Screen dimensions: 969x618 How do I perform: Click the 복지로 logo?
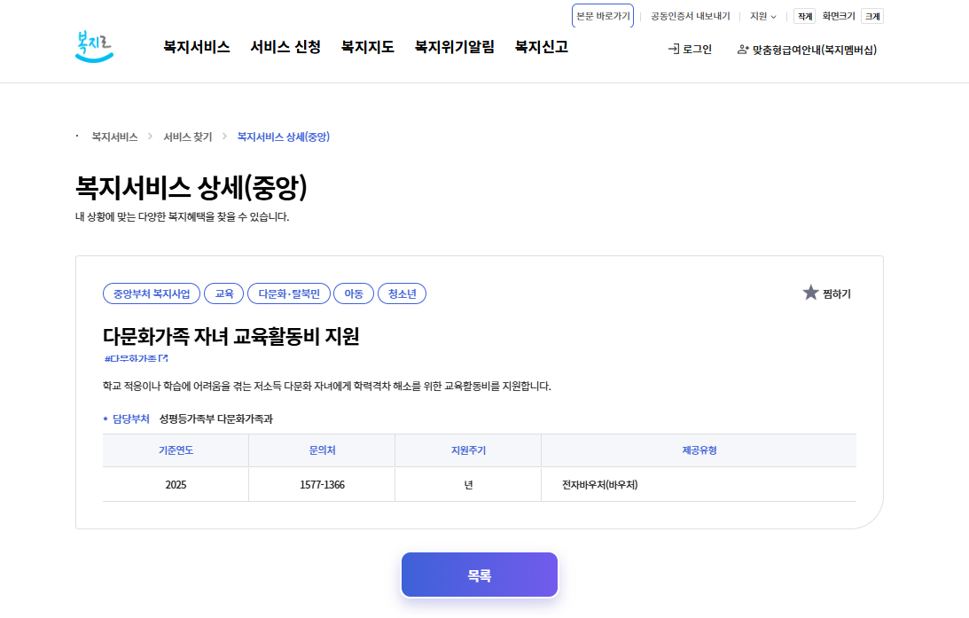[96, 43]
